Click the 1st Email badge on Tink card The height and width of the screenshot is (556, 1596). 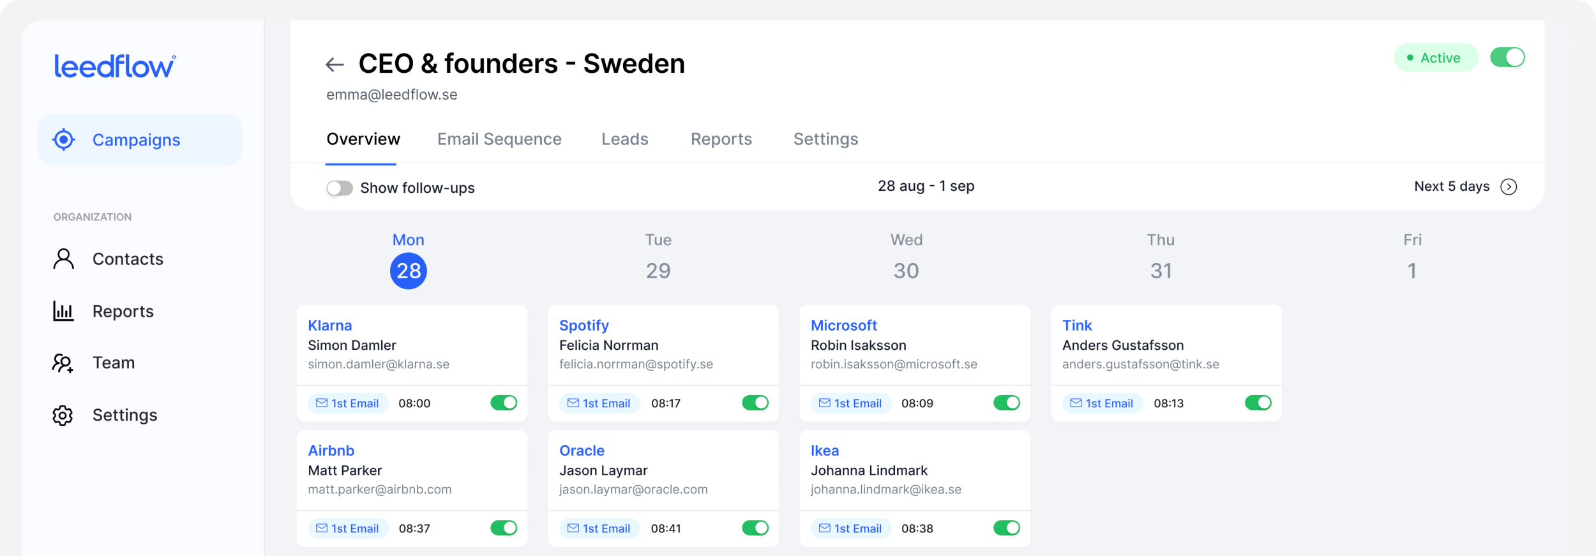tap(1103, 403)
